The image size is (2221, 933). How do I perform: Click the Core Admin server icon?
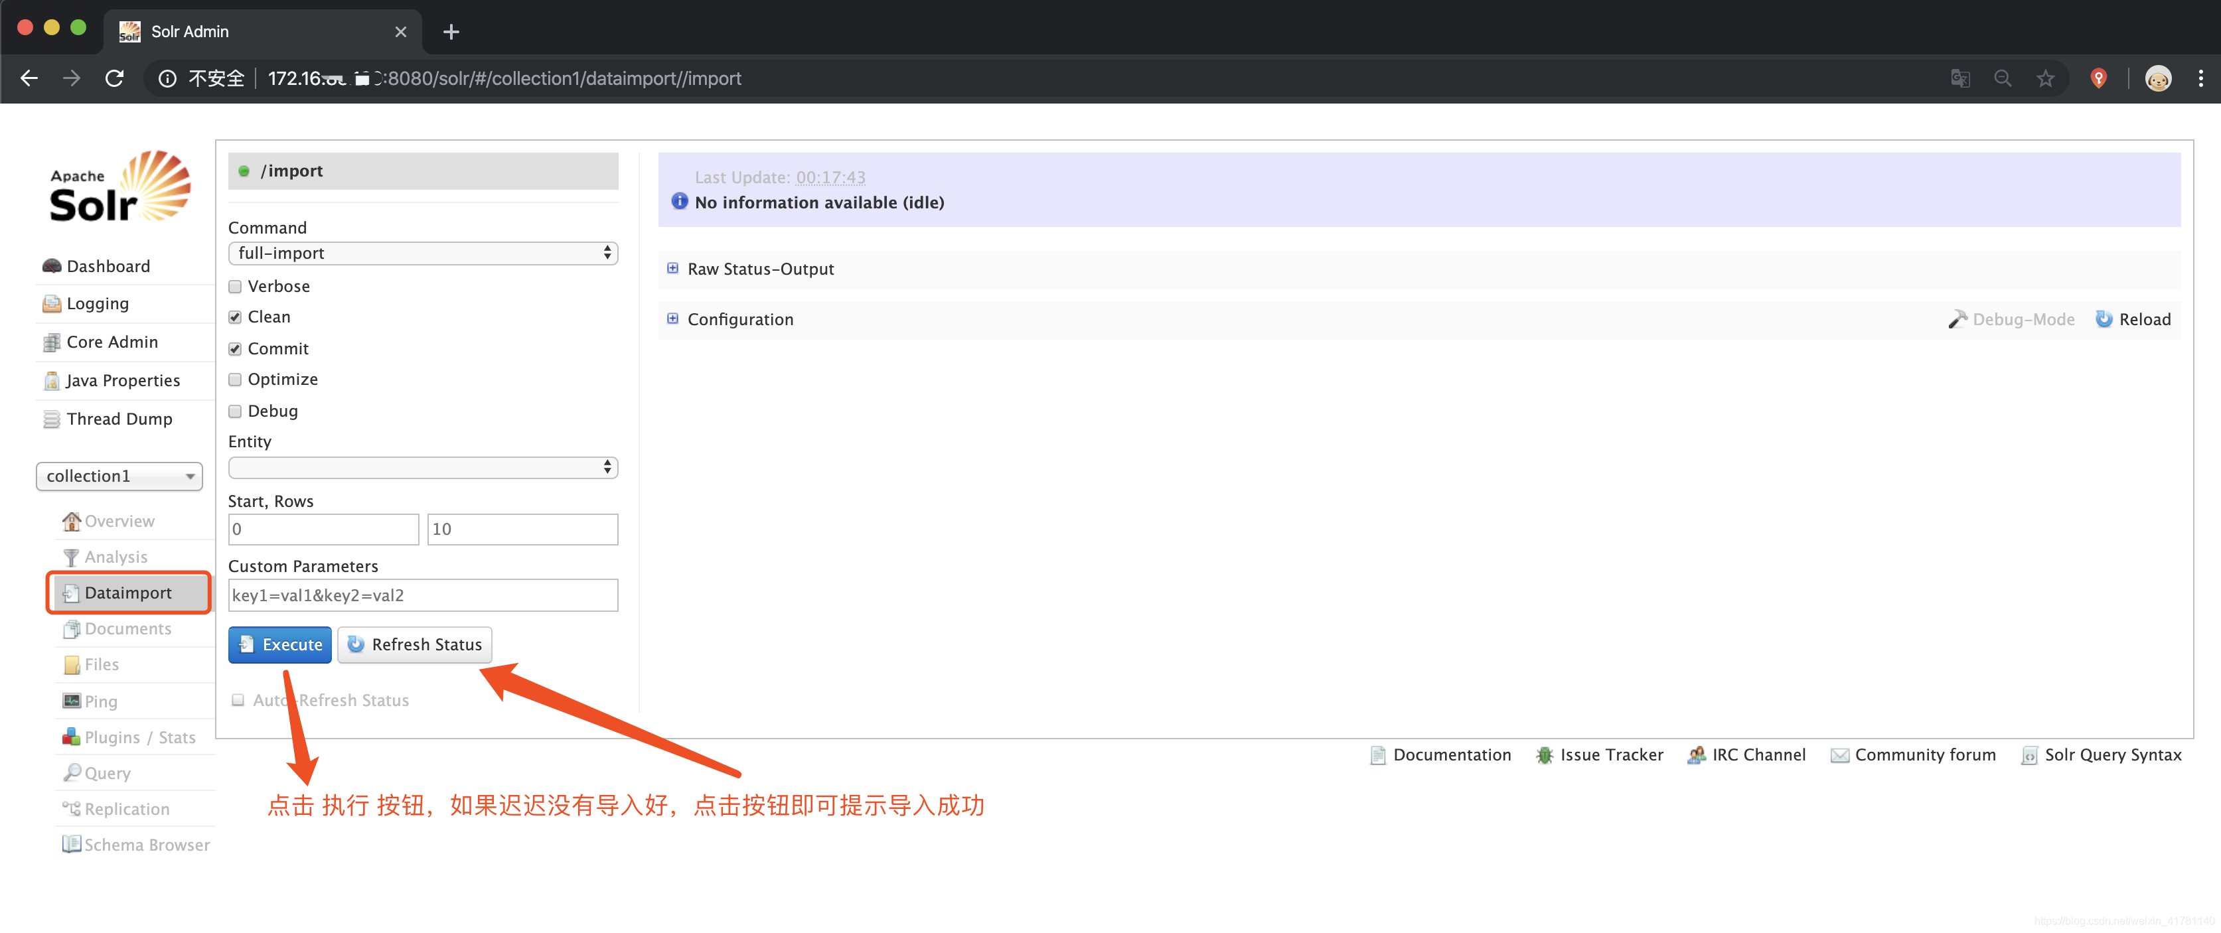tap(52, 342)
